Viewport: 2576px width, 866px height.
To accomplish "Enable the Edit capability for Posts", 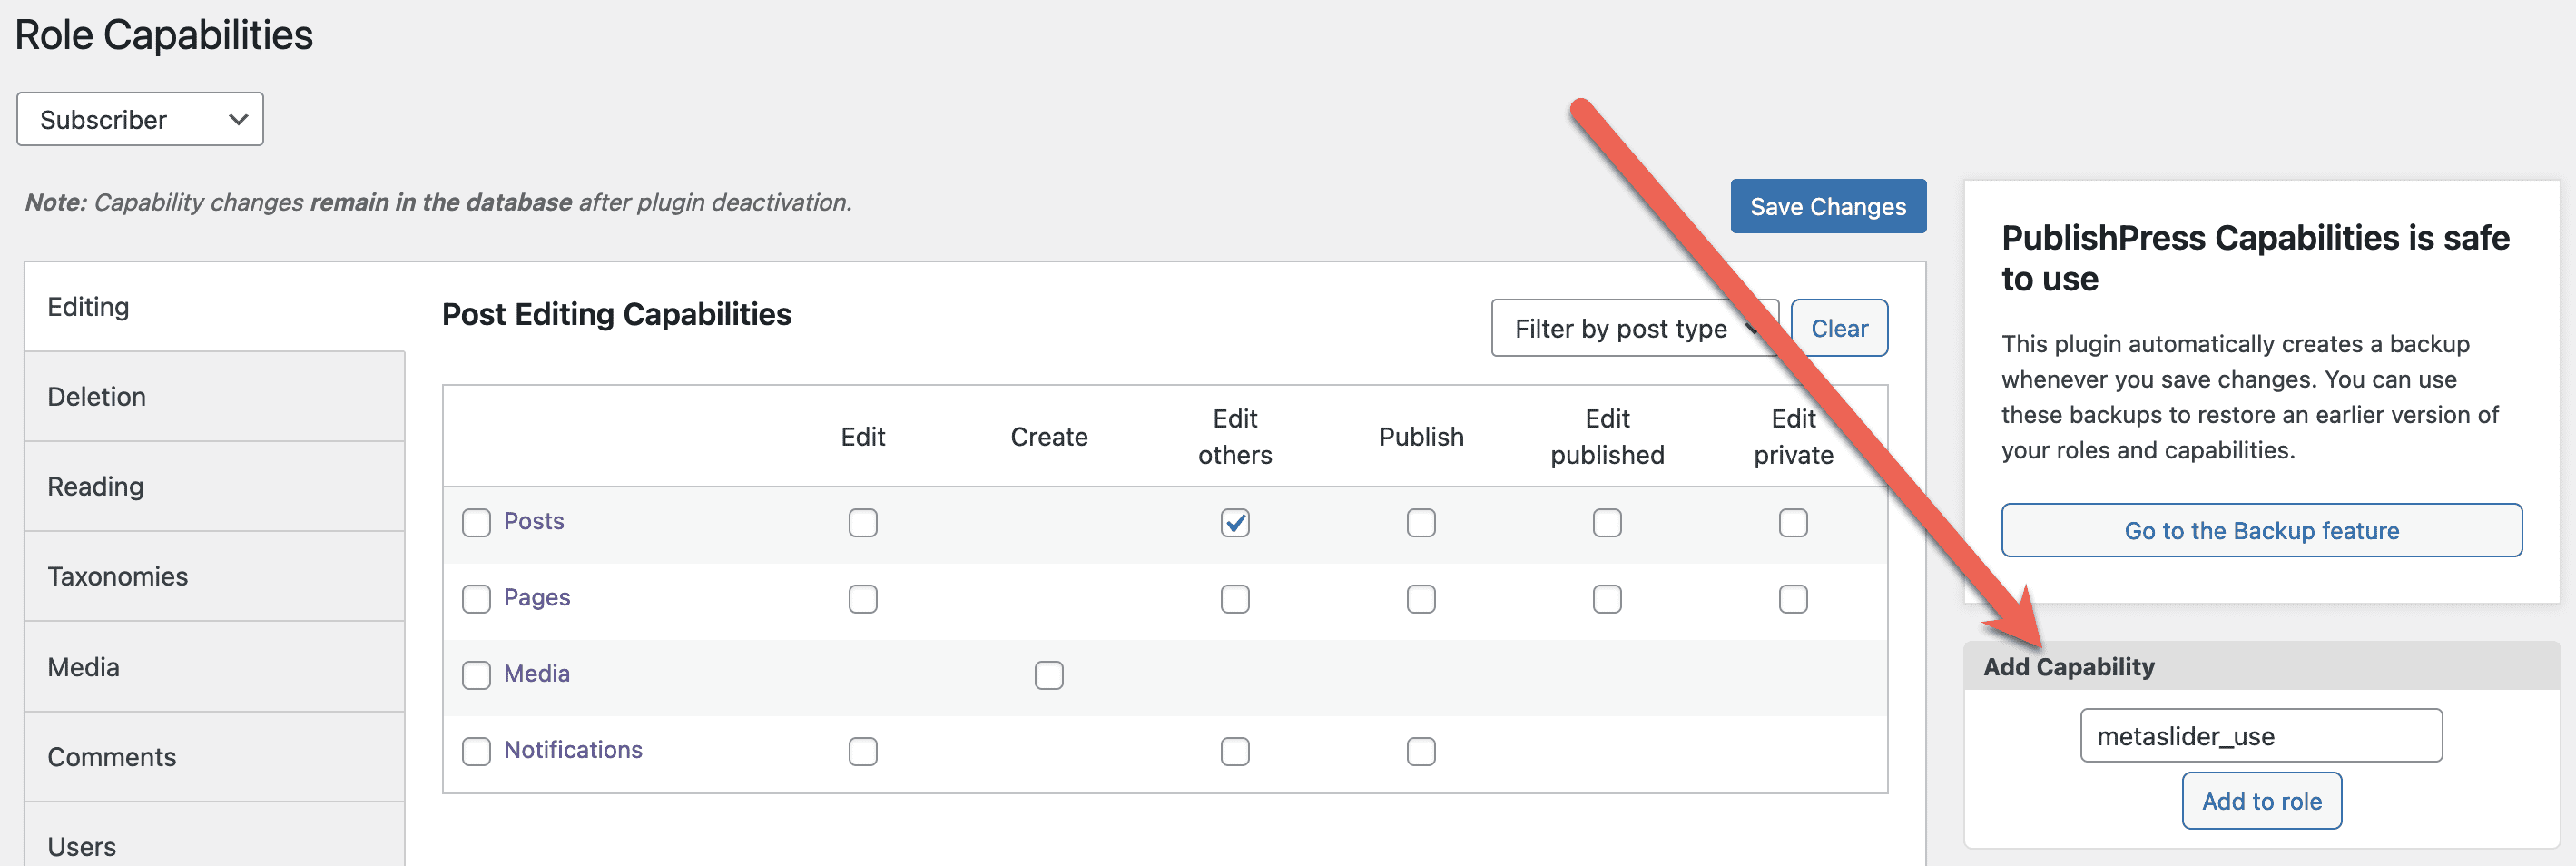I will [863, 523].
